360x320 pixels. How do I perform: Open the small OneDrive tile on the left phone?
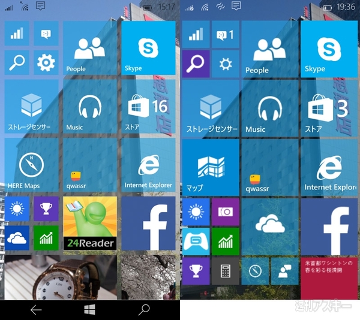tap(17, 238)
